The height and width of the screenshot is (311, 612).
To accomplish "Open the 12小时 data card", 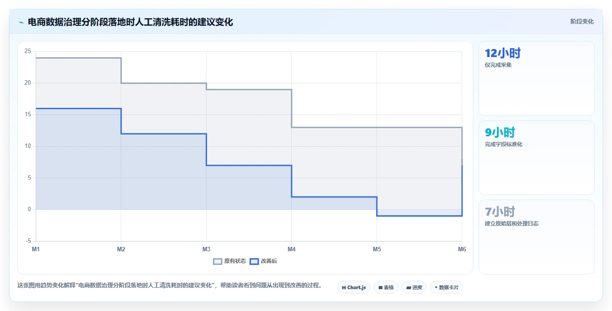I will tap(536, 78).
